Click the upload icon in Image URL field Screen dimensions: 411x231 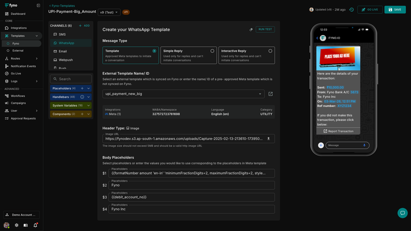[268, 139]
